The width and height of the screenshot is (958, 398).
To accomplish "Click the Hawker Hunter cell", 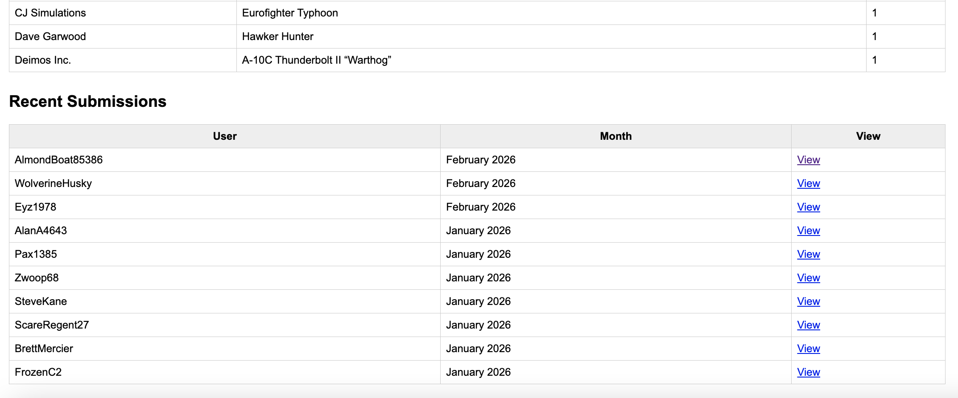I will coord(277,37).
